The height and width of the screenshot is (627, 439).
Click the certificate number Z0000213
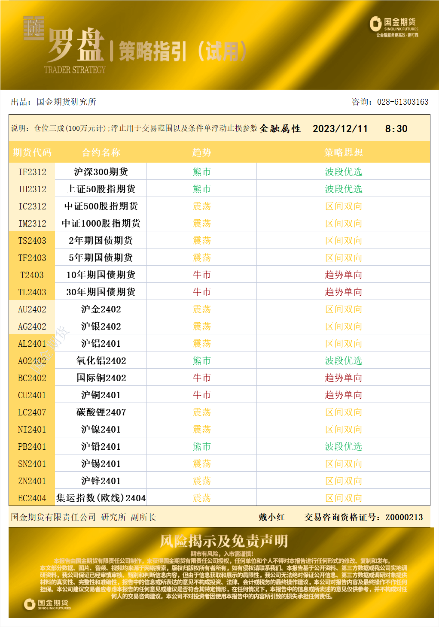tap(404, 517)
